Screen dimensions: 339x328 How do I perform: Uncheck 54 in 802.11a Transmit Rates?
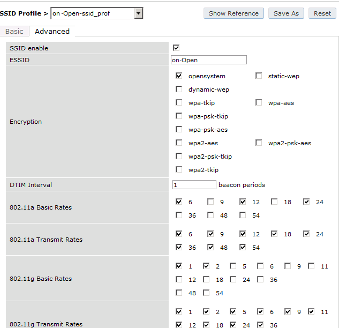point(243,248)
